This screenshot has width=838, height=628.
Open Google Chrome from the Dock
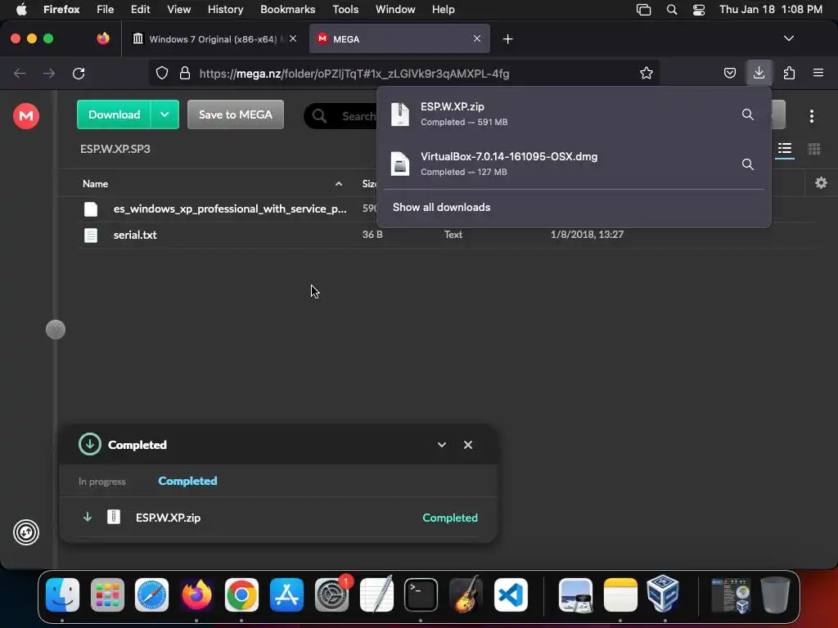(241, 595)
